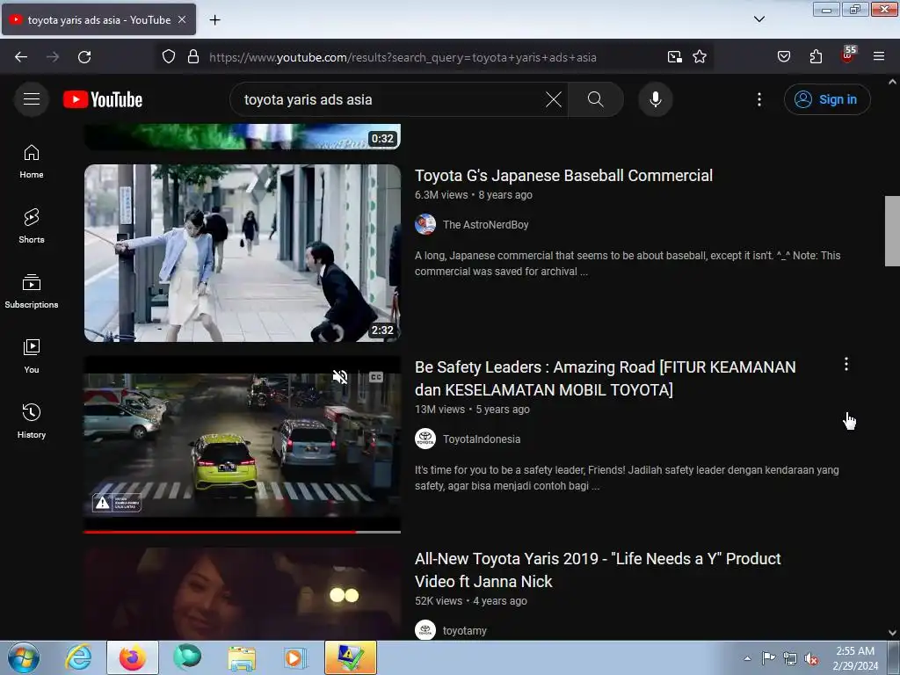
Task: Open Windows Explorer folder in taskbar
Action: 242,657
